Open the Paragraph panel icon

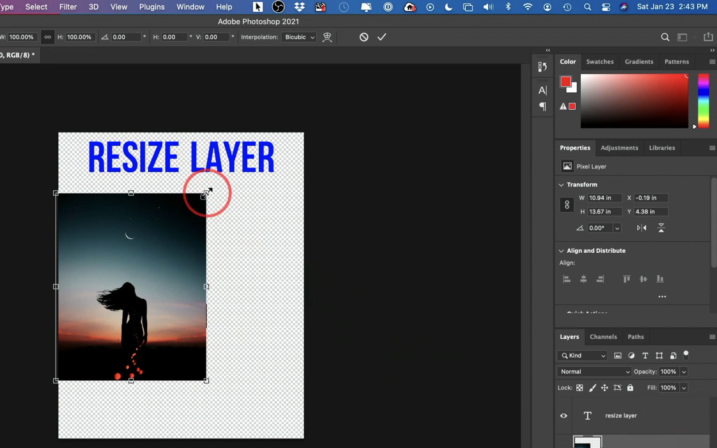click(542, 106)
